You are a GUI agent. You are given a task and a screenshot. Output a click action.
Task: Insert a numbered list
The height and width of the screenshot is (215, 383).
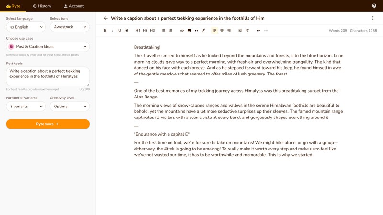click(171, 31)
